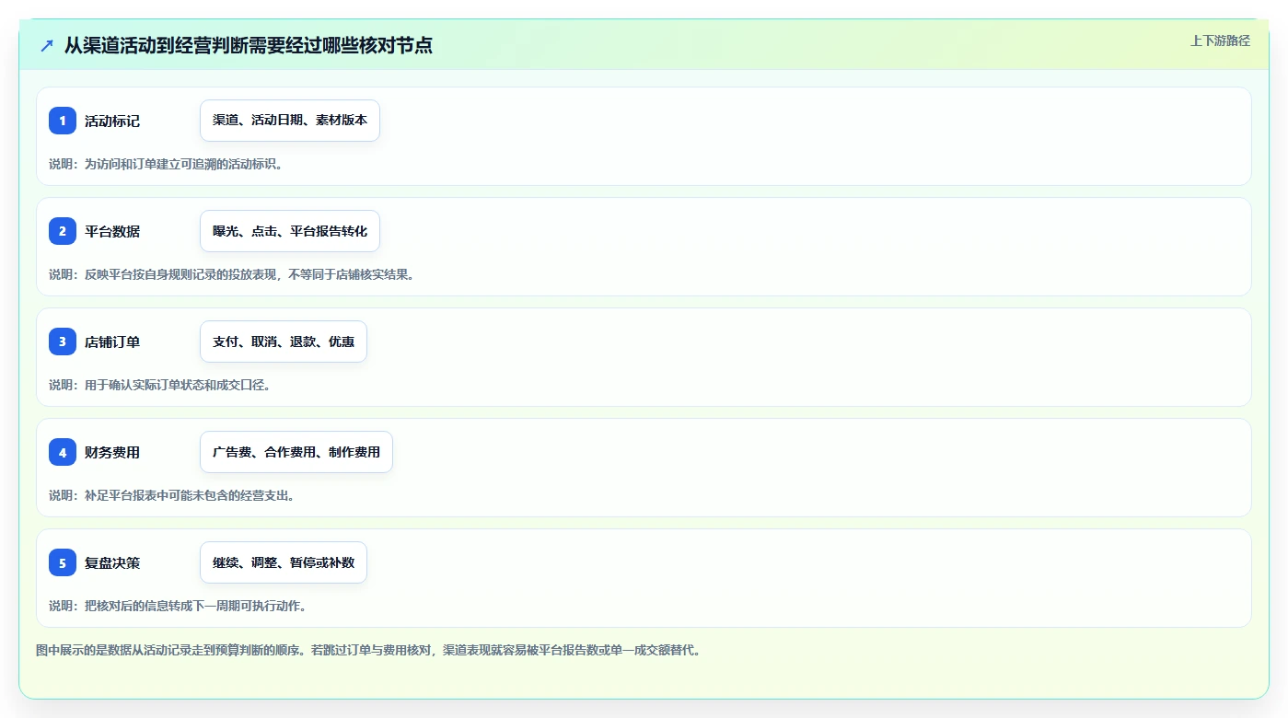Image resolution: width=1288 pixels, height=718 pixels.
Task: Click the 复盘决策 step name
Action: point(112,562)
